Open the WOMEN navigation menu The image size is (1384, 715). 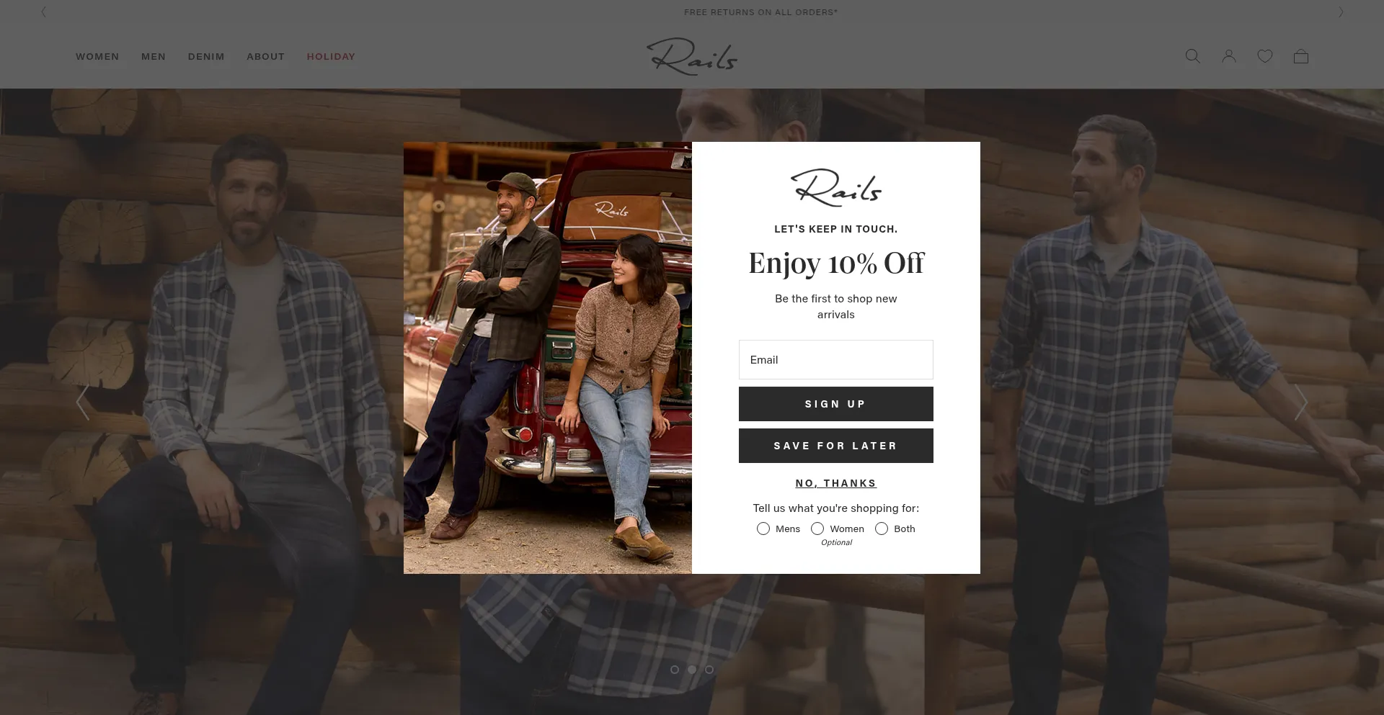(x=97, y=56)
